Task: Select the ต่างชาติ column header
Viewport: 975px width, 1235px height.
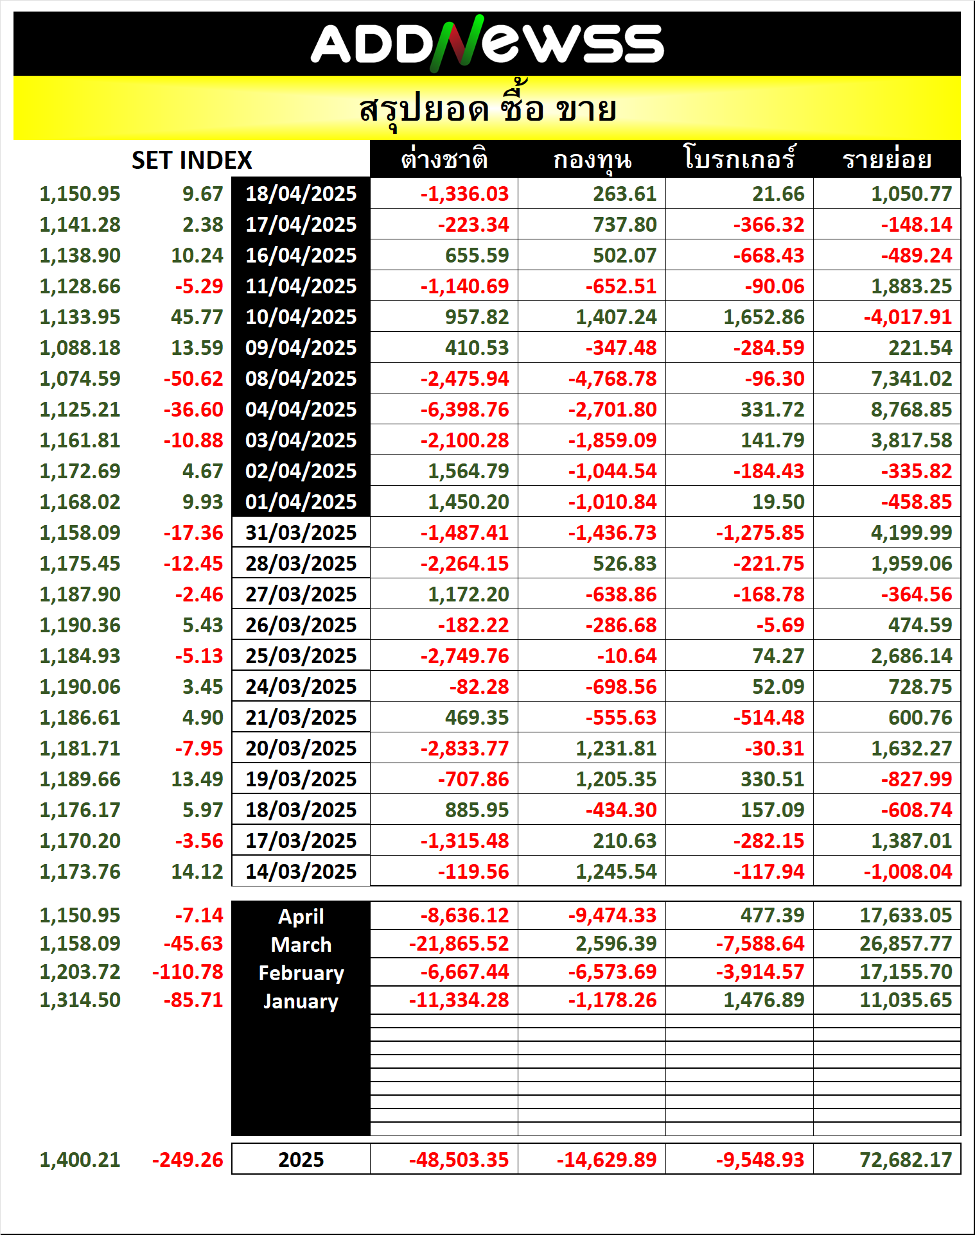Action: pyautogui.click(x=444, y=159)
